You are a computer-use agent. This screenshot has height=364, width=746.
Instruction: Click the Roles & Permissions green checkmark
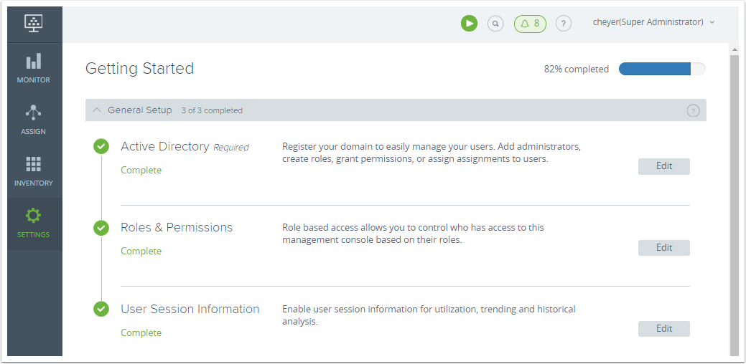click(101, 227)
